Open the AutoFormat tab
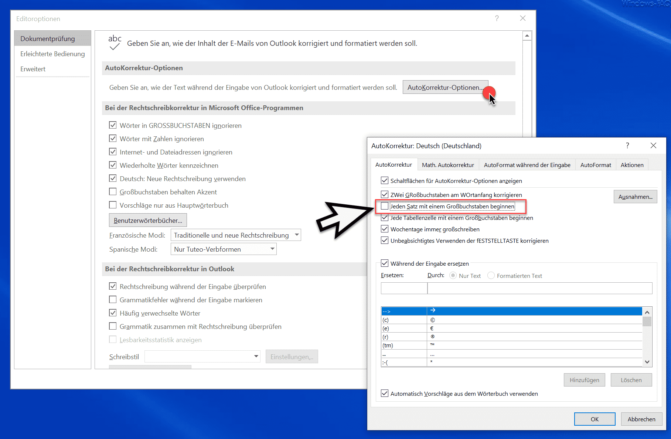This screenshot has width=671, height=439. 596,165
